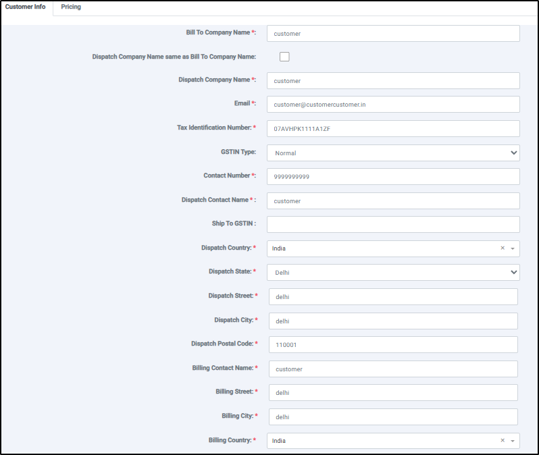Click the Contact Number input field
The height and width of the screenshot is (455, 539).
tap(393, 177)
